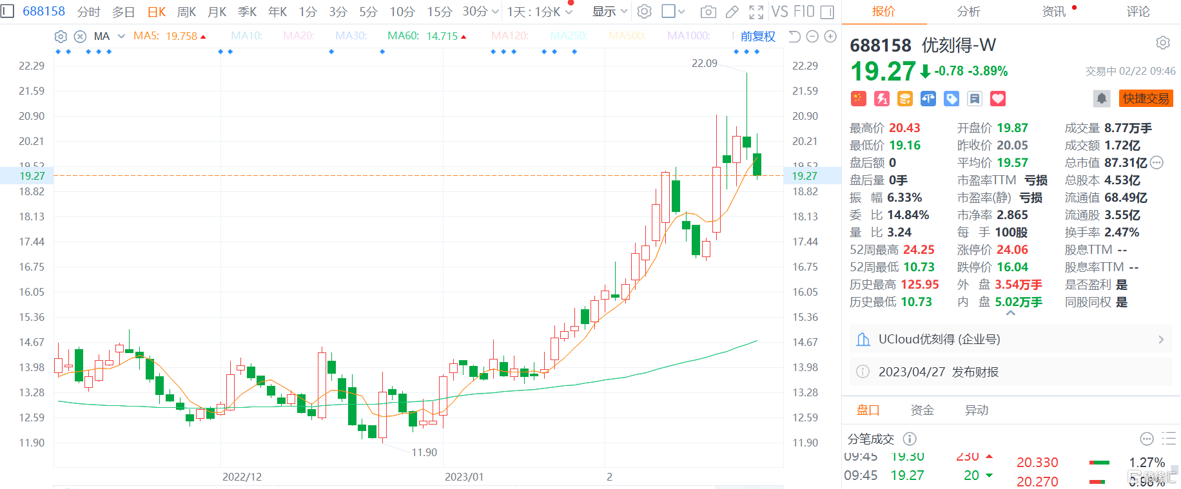
Task: Click the blue price tag icon
Action: point(952,99)
